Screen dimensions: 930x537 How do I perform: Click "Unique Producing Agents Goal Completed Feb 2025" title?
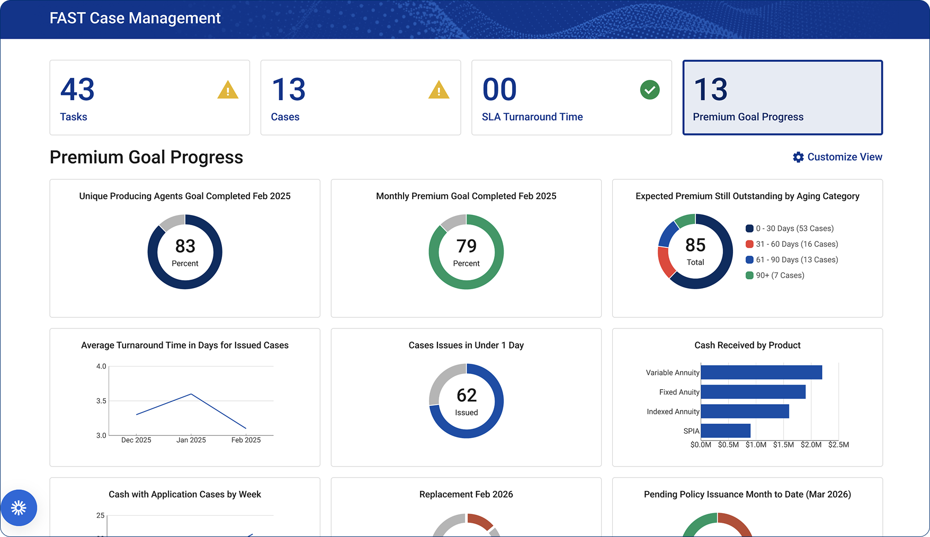pos(185,196)
